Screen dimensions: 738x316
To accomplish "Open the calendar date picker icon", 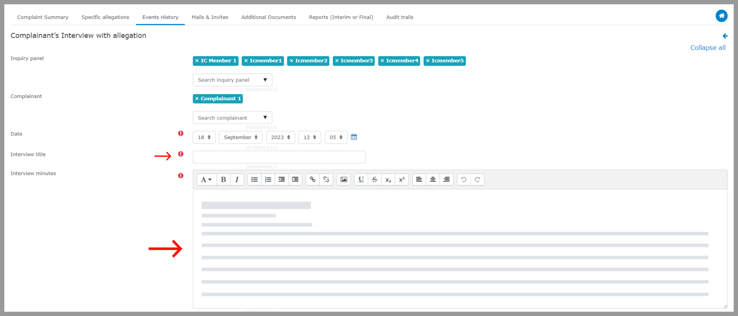I will [354, 137].
